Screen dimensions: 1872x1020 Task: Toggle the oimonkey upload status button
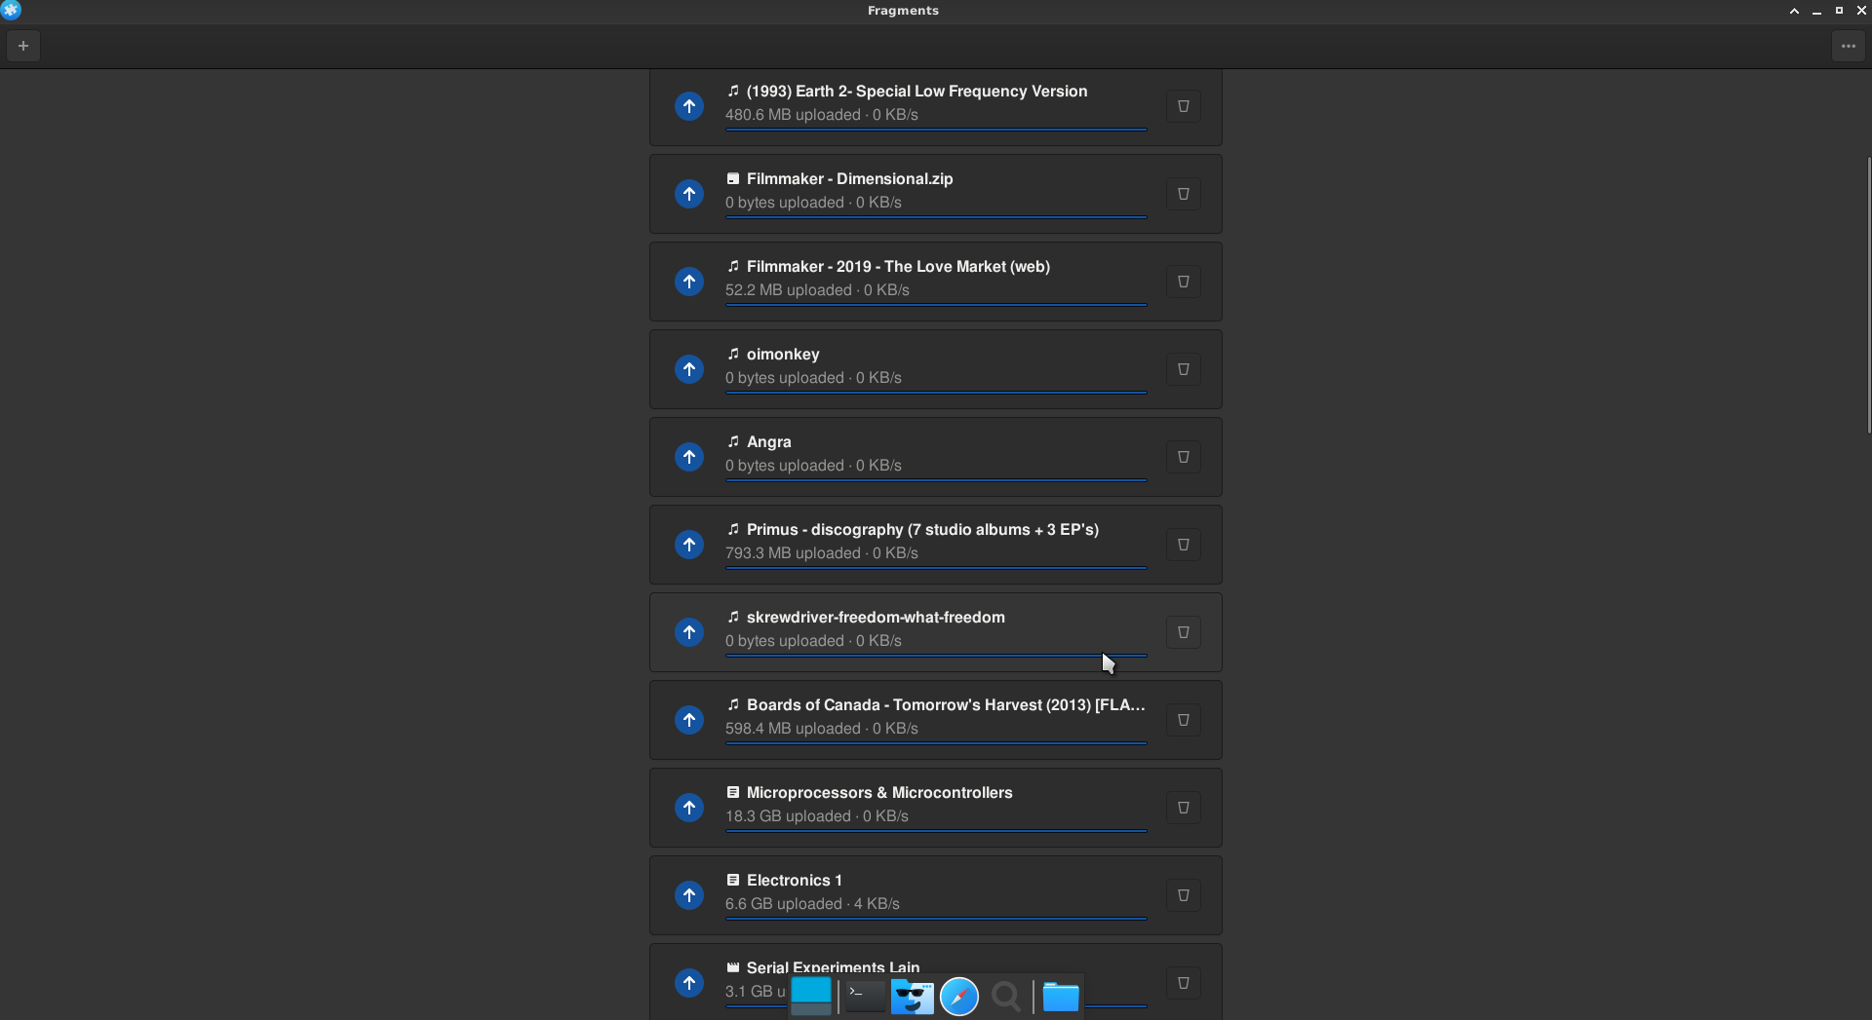click(689, 369)
